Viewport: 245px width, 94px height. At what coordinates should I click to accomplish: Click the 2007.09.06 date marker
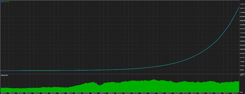click(x=86, y=93)
